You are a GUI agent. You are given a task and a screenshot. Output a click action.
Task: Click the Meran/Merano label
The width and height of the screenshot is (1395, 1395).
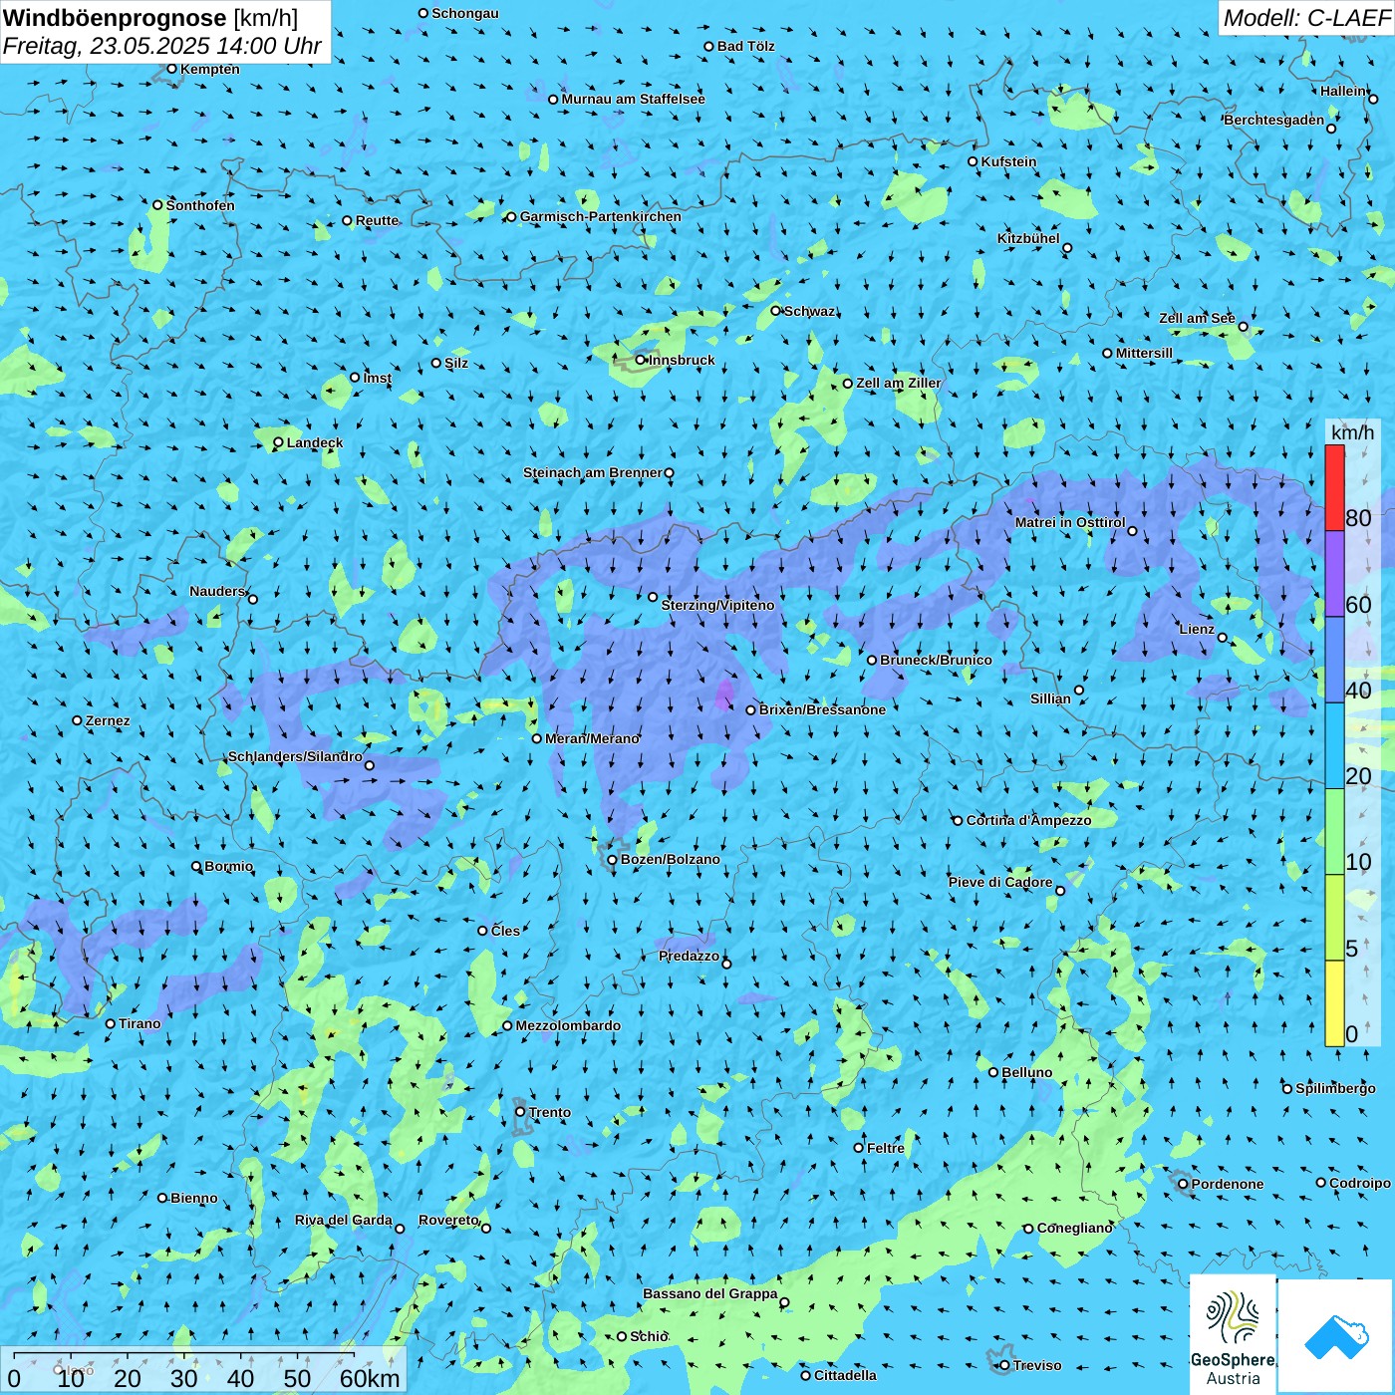pos(592,738)
